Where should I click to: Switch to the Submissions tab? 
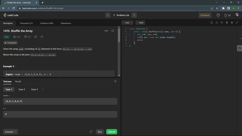(66, 23)
